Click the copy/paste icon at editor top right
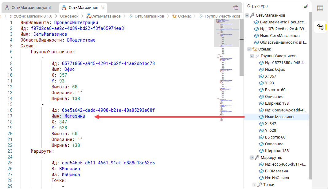This screenshot has width=328, height=189. pos(236,8)
